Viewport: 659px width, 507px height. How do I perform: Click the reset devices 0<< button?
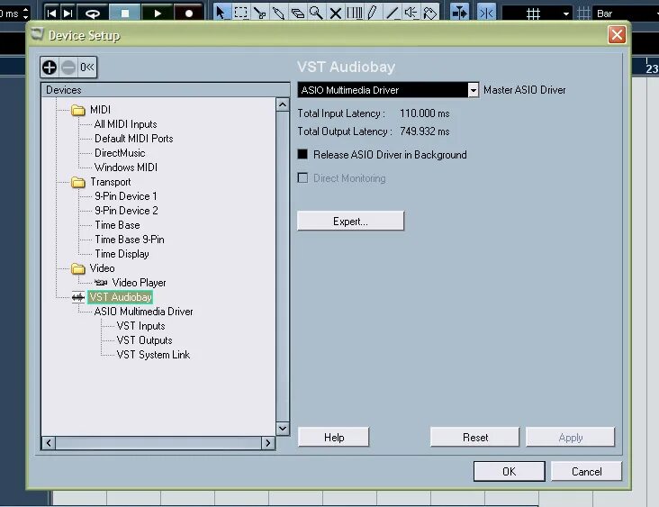pyautogui.click(x=87, y=68)
